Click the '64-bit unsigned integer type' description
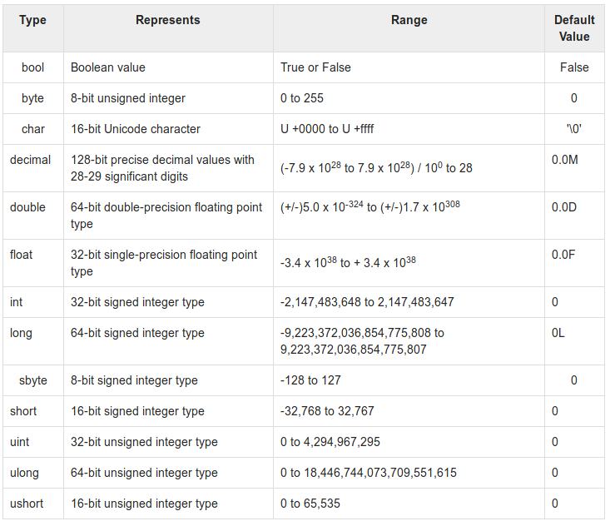Screen dimensions: 610x526 [x=144, y=473]
